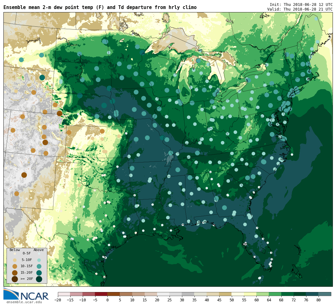The width and height of the screenshot is (336, 306).
Task: Select the '0-5F' legend label
Action: [27, 253]
